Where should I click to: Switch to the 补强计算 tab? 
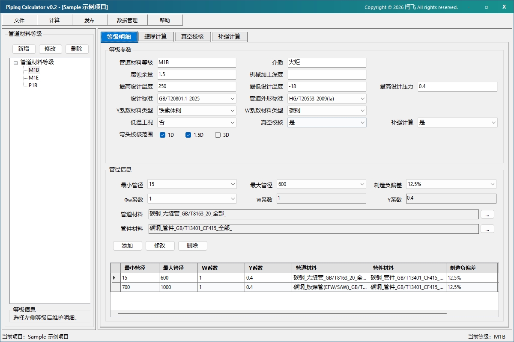click(x=230, y=37)
